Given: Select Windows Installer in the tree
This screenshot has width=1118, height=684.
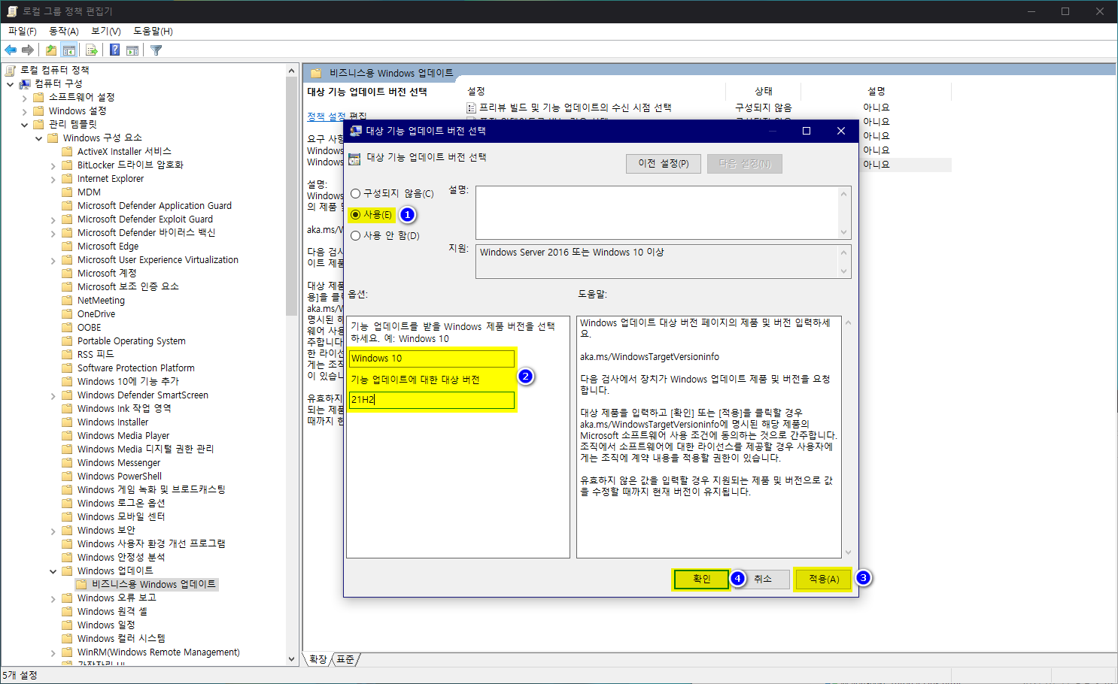Looking at the screenshot, I should (x=113, y=422).
